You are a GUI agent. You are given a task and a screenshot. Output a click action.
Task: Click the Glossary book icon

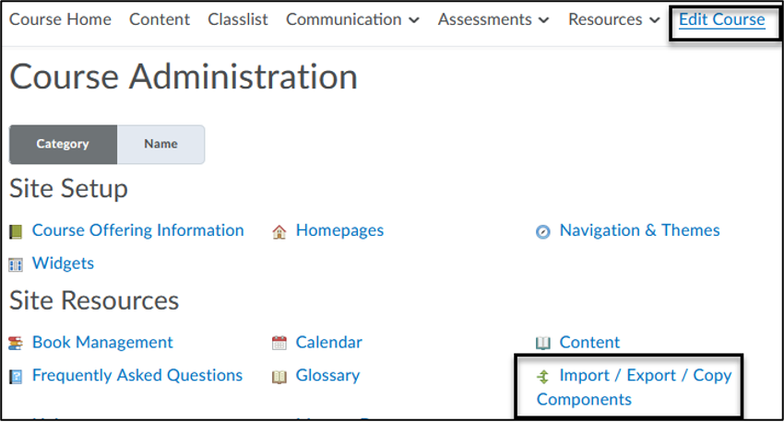pyautogui.click(x=279, y=376)
